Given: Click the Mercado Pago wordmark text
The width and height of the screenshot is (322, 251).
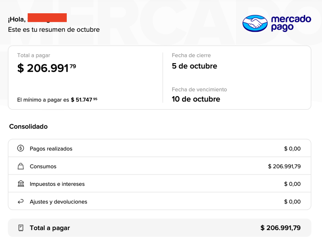Looking at the screenshot, I should (291, 23).
